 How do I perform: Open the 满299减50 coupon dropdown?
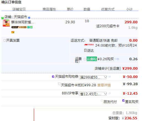point(93,77)
